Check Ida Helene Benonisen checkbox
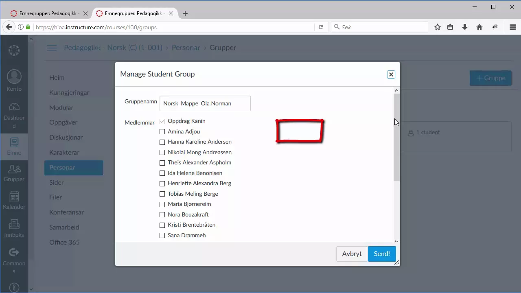 (x=162, y=173)
